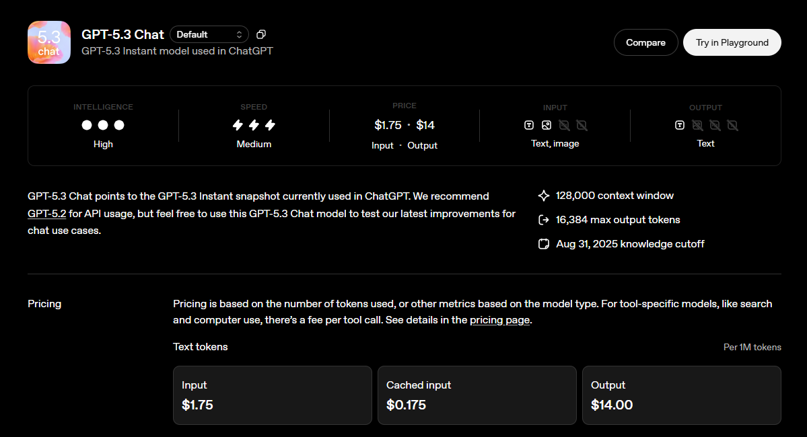Click the sparkle icon beside 128,000 context window
The image size is (807, 437).
point(543,195)
